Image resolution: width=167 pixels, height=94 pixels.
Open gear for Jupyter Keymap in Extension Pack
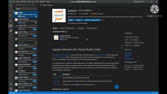pyautogui.click(x=87, y=39)
